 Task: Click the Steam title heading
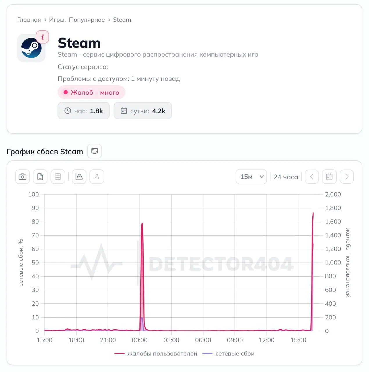tap(79, 43)
